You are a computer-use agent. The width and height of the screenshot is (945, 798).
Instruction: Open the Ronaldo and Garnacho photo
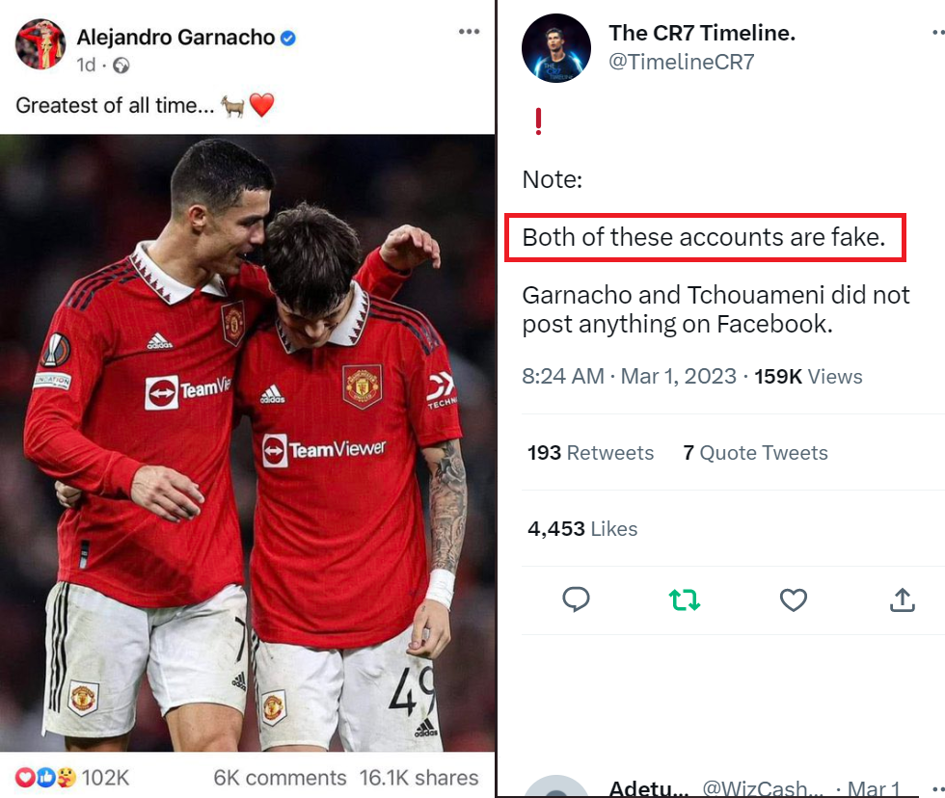pyautogui.click(x=247, y=442)
